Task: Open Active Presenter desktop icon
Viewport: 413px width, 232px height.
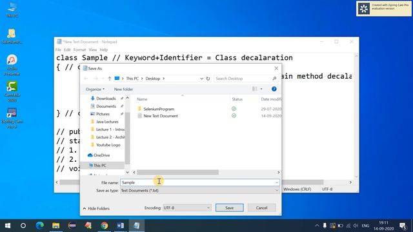Action: [x=12, y=65]
